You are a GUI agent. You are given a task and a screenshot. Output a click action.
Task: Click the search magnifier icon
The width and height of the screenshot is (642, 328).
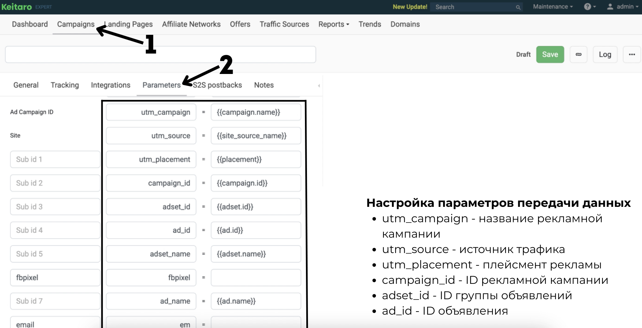pyautogui.click(x=518, y=7)
